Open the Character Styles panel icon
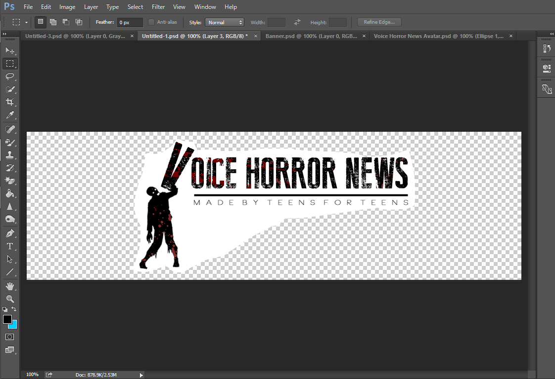This screenshot has height=379, width=555. click(x=547, y=89)
